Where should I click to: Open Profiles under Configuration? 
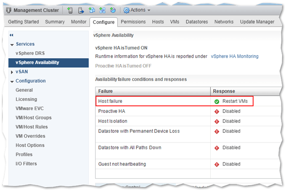click(24, 154)
